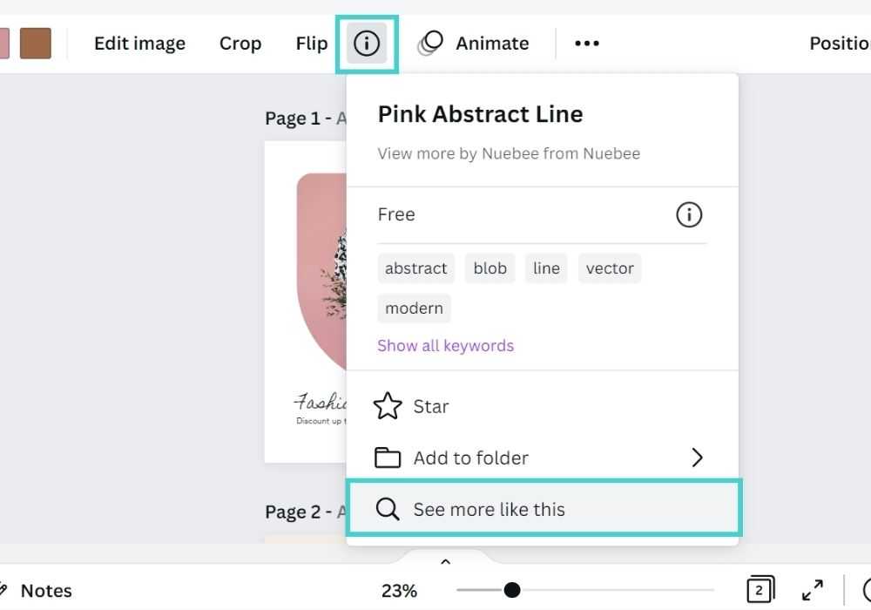Star this Pink Abstract Line element
This screenshot has height=610, width=871.
[413, 406]
